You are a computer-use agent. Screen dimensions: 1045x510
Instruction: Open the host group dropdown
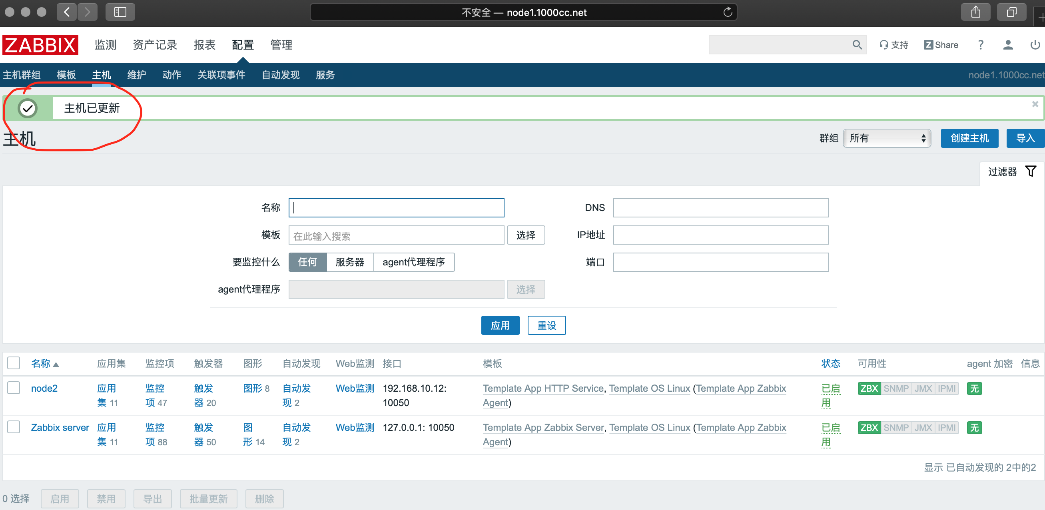[886, 138]
